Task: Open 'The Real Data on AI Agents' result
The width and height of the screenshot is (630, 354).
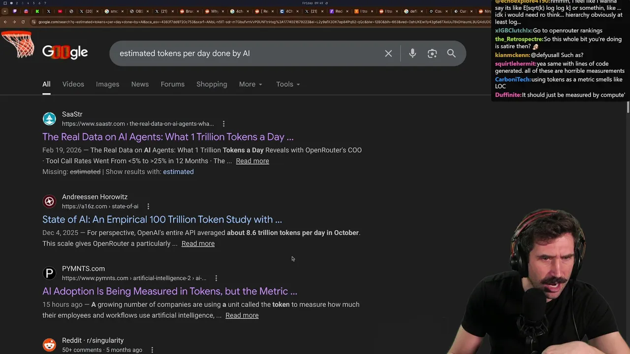Action: tap(168, 137)
